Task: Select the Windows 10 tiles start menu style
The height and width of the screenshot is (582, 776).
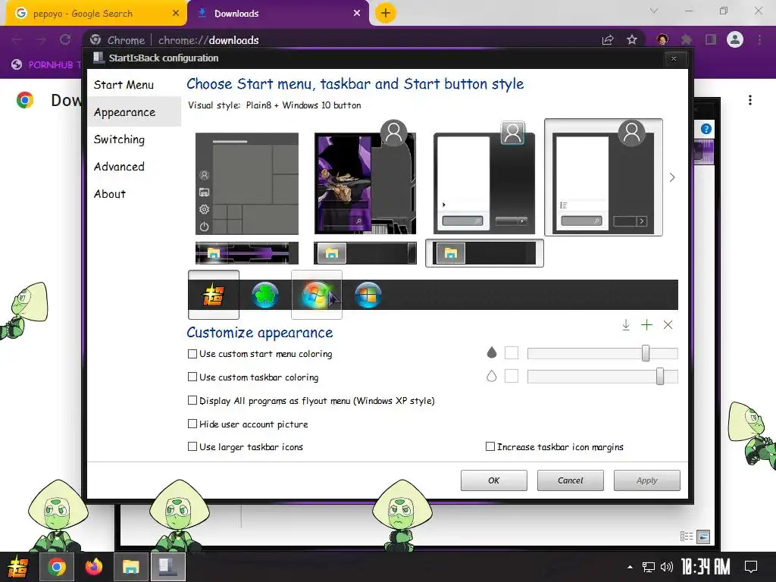Action: pyautogui.click(x=247, y=183)
